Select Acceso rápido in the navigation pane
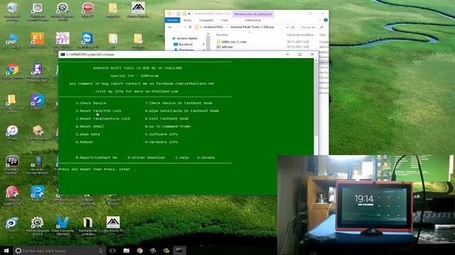Screen dimensions: 455x255 coord(187,38)
